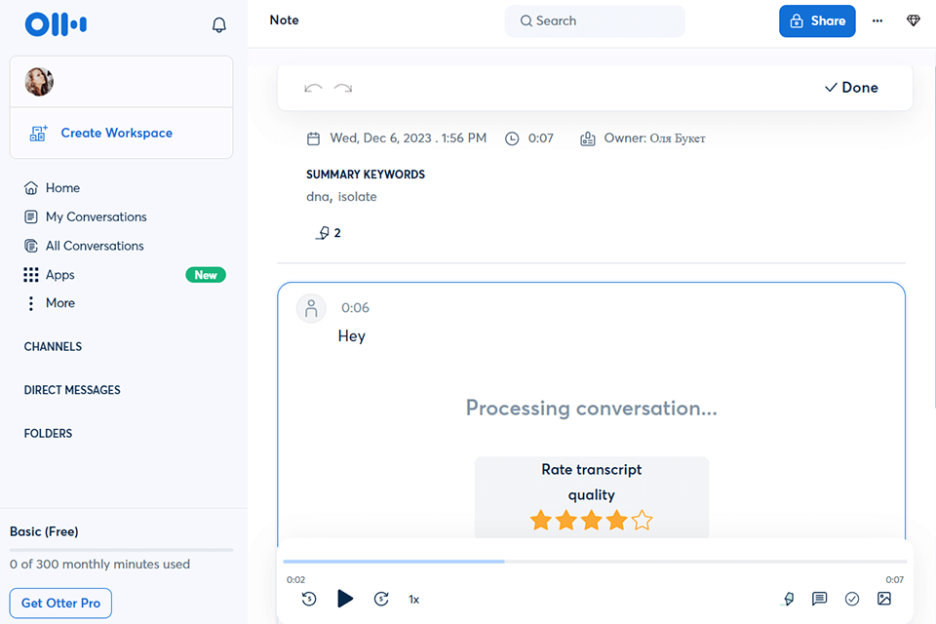The image size is (936, 624).
Task: Rate transcript three stars
Action: 592,520
